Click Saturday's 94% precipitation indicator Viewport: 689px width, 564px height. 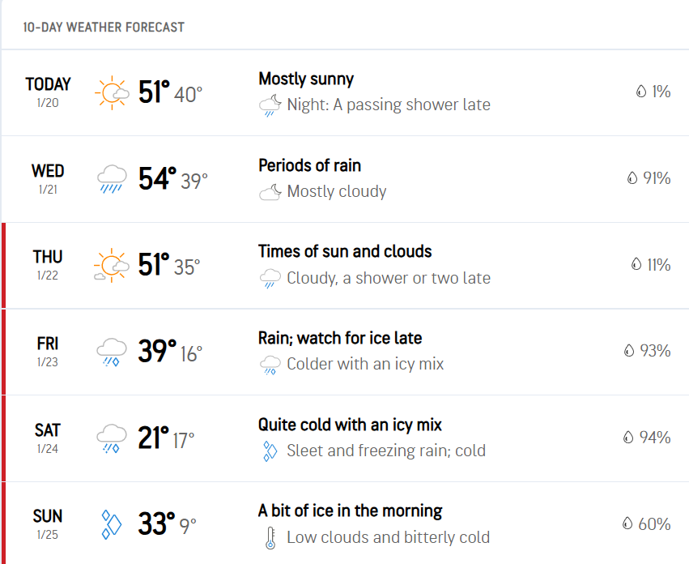(648, 438)
